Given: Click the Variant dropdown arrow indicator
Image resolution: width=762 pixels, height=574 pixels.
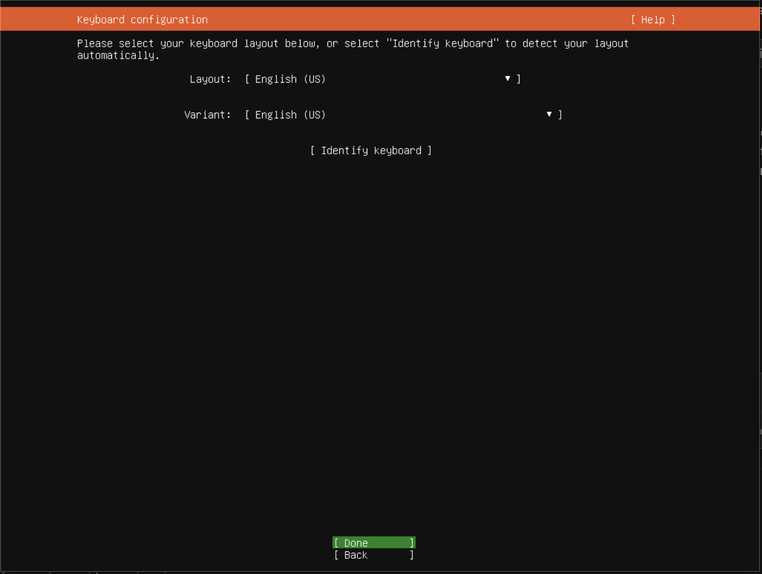Looking at the screenshot, I should [x=548, y=115].
